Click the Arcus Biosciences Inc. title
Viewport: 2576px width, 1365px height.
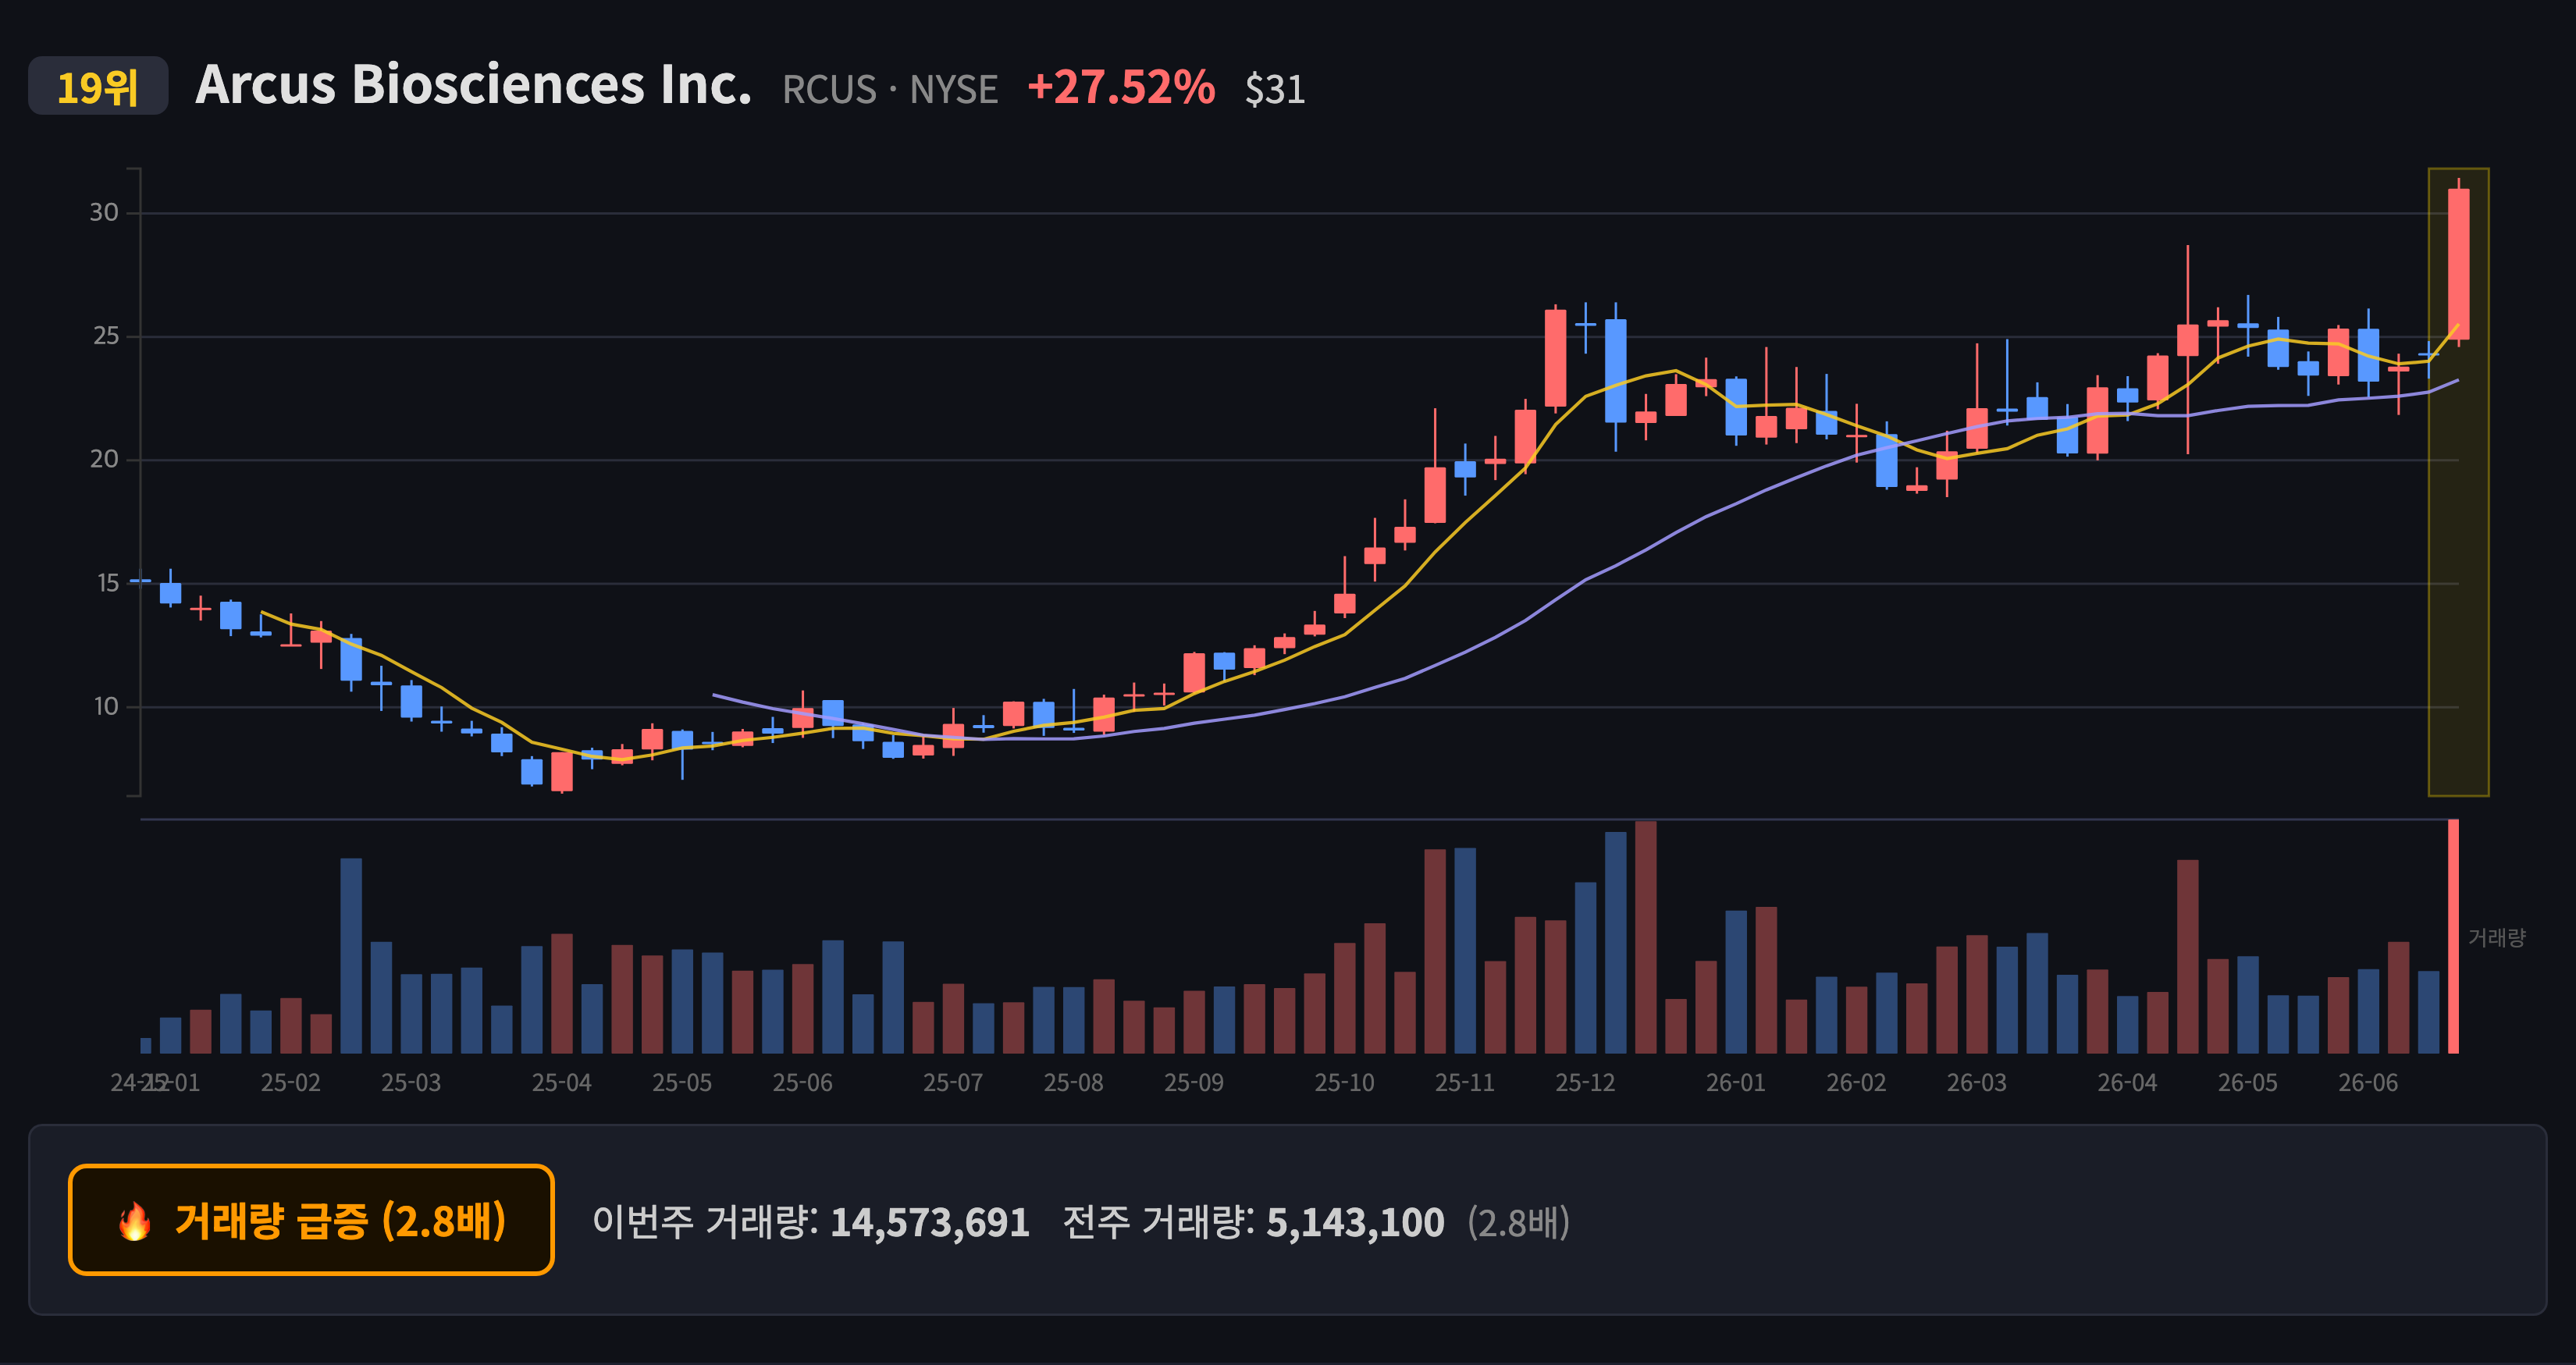coord(473,85)
